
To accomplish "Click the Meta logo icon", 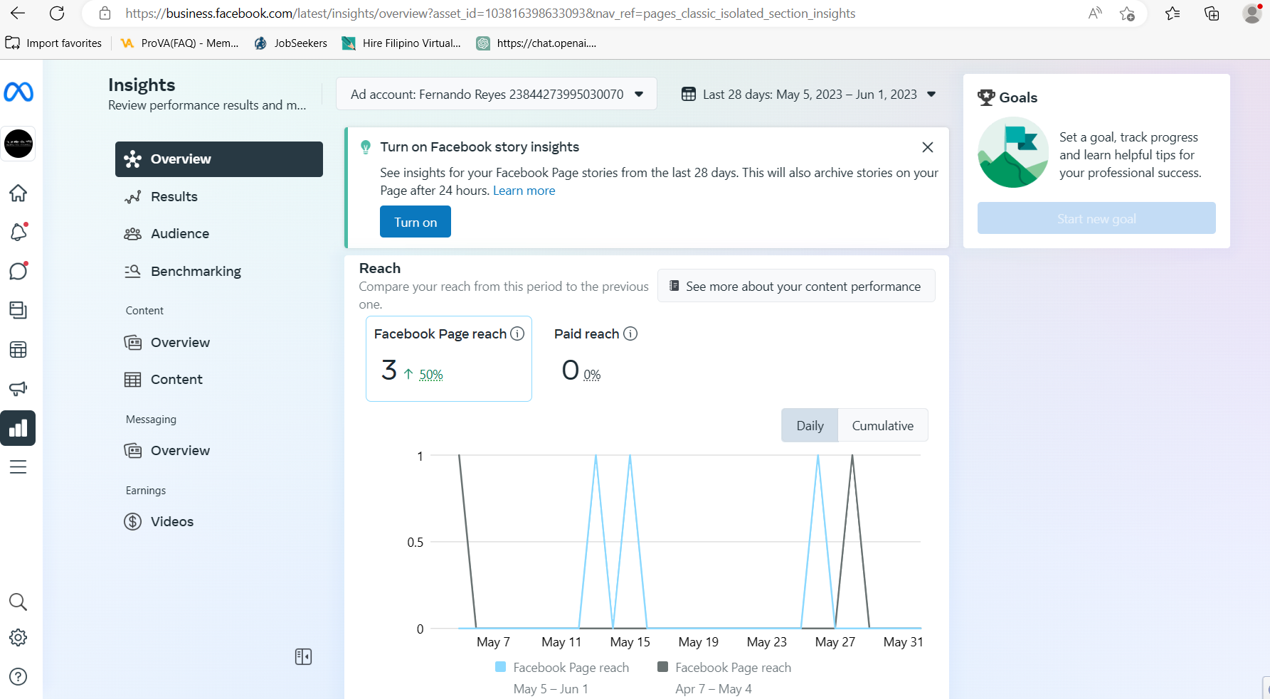I will [18, 92].
